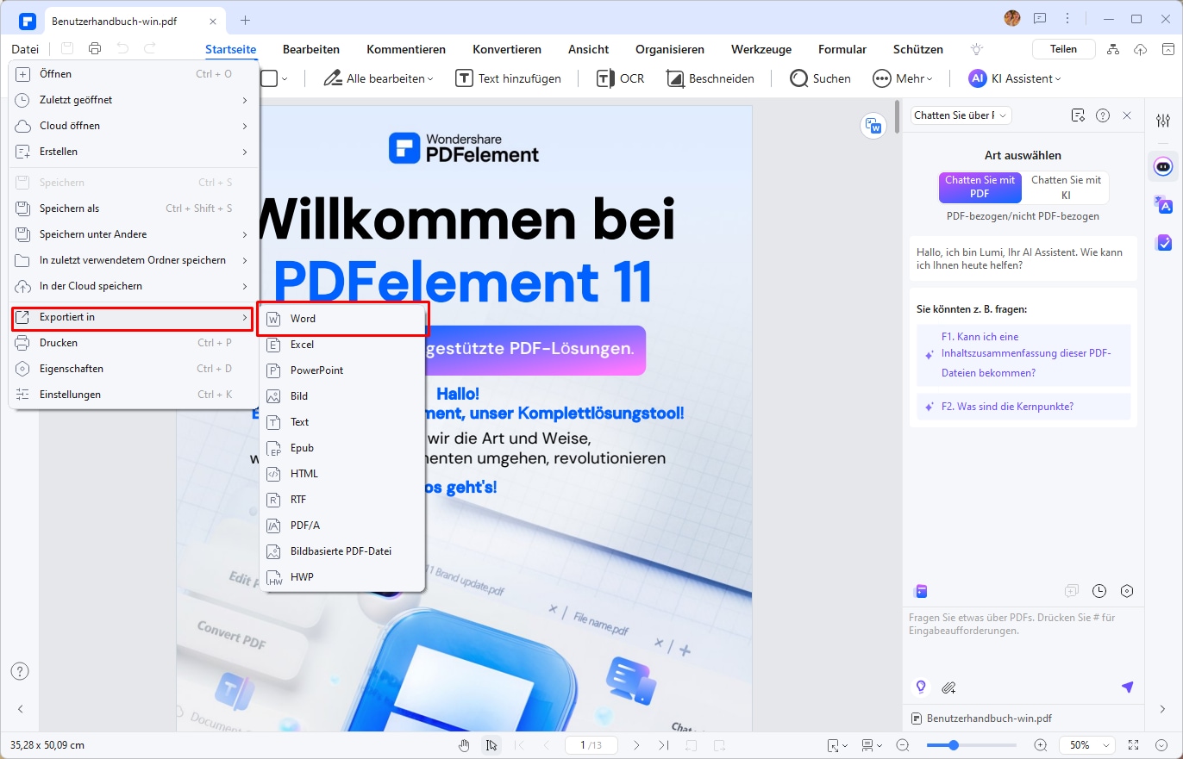The width and height of the screenshot is (1183, 759).
Task: Collapse the right sidebar arrow
Action: tap(1163, 709)
